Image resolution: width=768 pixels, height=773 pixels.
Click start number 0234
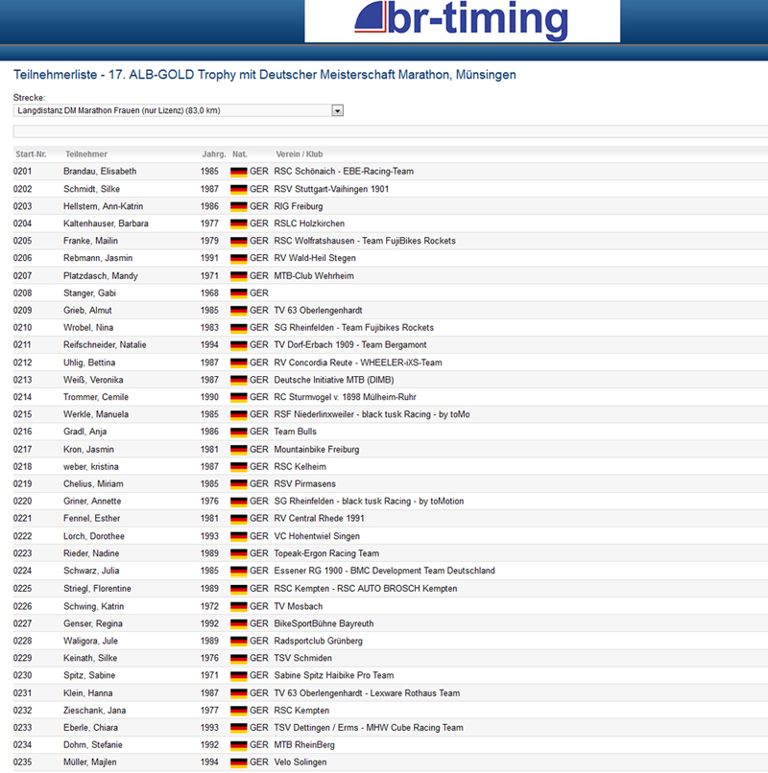(x=22, y=745)
